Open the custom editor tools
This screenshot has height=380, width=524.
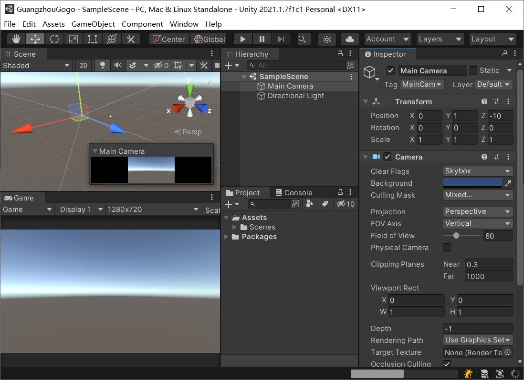coord(131,39)
